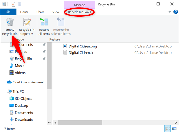Open Pictures in Quick access

click(21, 52)
